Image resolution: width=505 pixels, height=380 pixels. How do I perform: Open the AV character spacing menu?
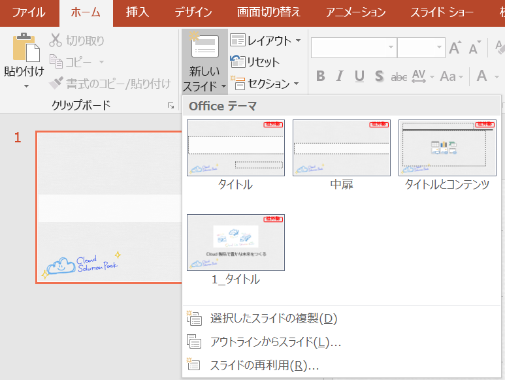(423, 76)
